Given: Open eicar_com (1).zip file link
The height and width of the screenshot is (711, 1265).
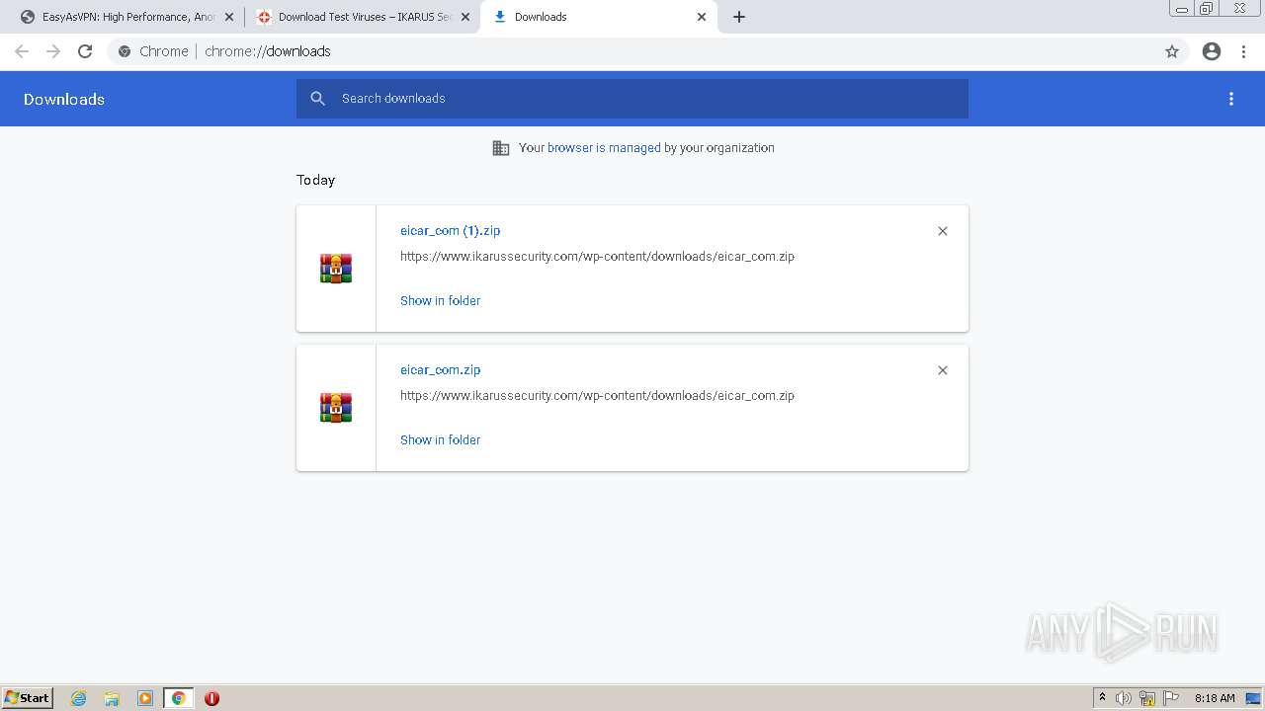Looking at the screenshot, I should pyautogui.click(x=451, y=231).
